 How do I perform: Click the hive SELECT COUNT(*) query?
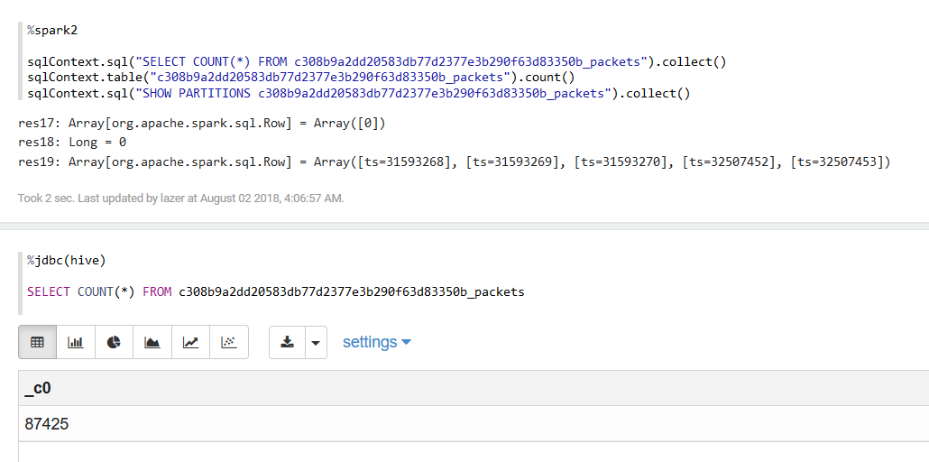[x=275, y=291]
